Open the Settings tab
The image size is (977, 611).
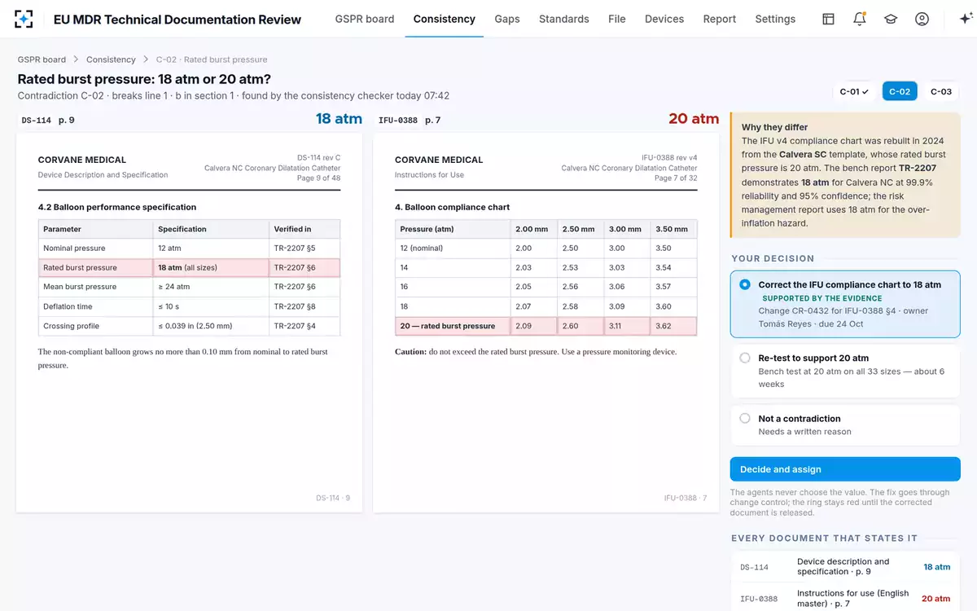[x=775, y=19]
